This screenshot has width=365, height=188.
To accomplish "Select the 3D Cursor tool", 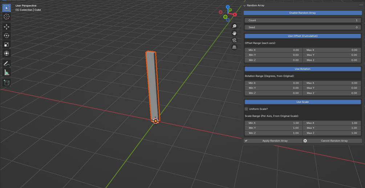I will (x=7, y=17).
